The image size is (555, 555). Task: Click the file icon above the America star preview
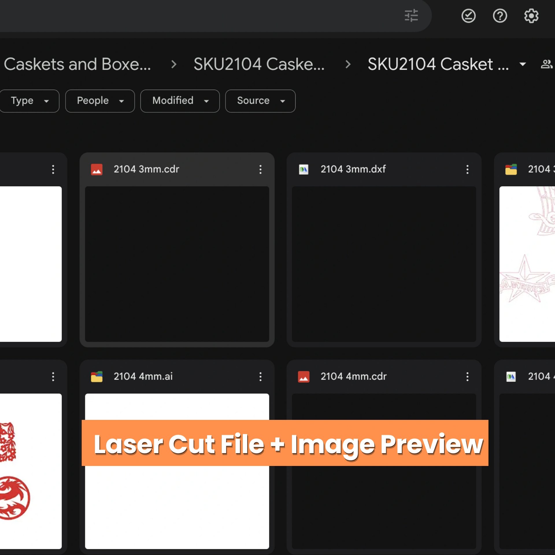(x=511, y=169)
